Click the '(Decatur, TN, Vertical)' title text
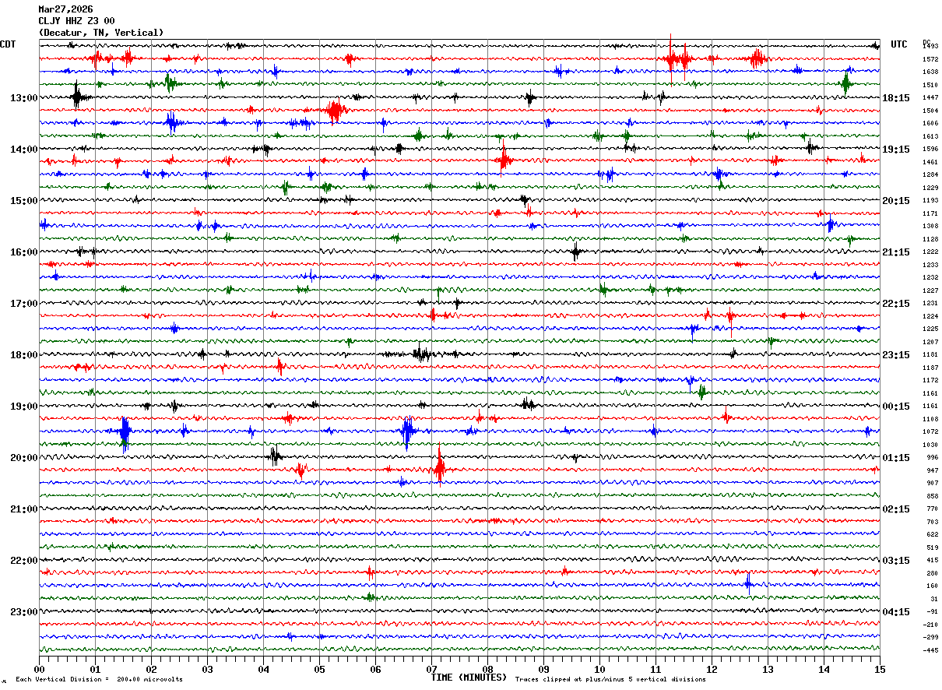Viewport: 942px width, 690px height. tap(101, 33)
